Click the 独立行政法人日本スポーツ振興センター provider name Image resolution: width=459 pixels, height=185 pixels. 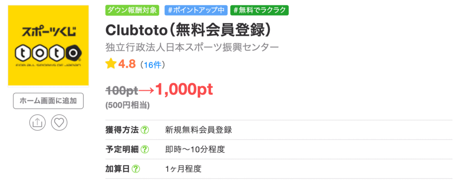click(192, 47)
